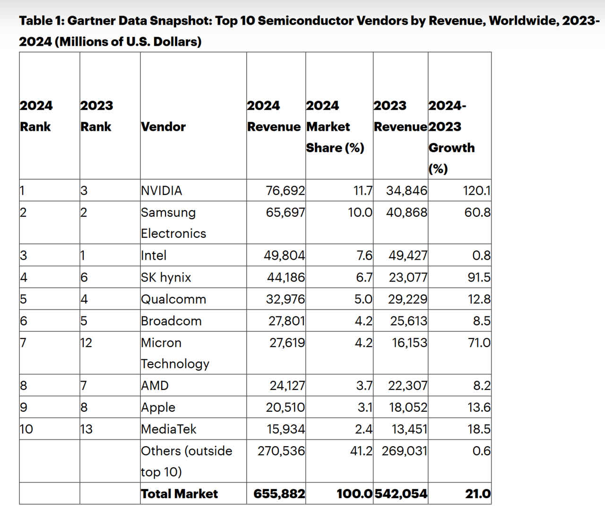Click Broadcom's growth value 8.5
This screenshot has height=508, width=605.
tap(482, 321)
